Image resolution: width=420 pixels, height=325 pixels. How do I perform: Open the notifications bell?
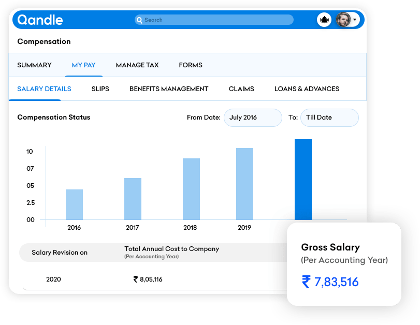(324, 20)
